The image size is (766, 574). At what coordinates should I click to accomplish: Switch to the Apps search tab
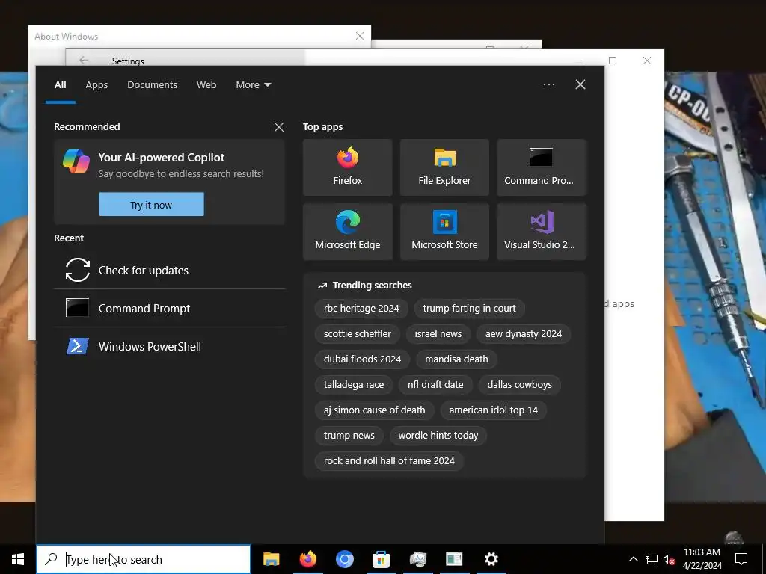96,85
